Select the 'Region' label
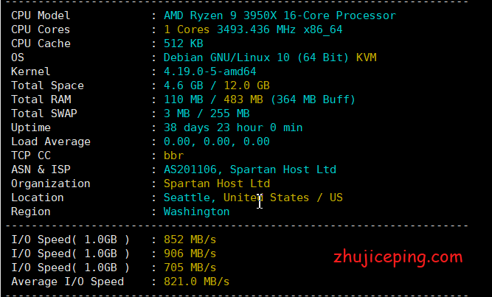Image resolution: width=492 pixels, height=297 pixels. 31,212
